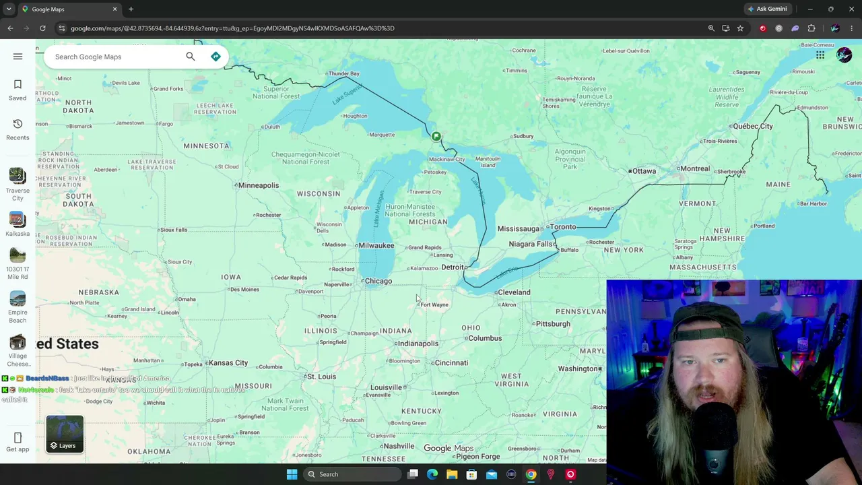Open the Recents history panel
The image size is (862, 485).
pyautogui.click(x=18, y=129)
